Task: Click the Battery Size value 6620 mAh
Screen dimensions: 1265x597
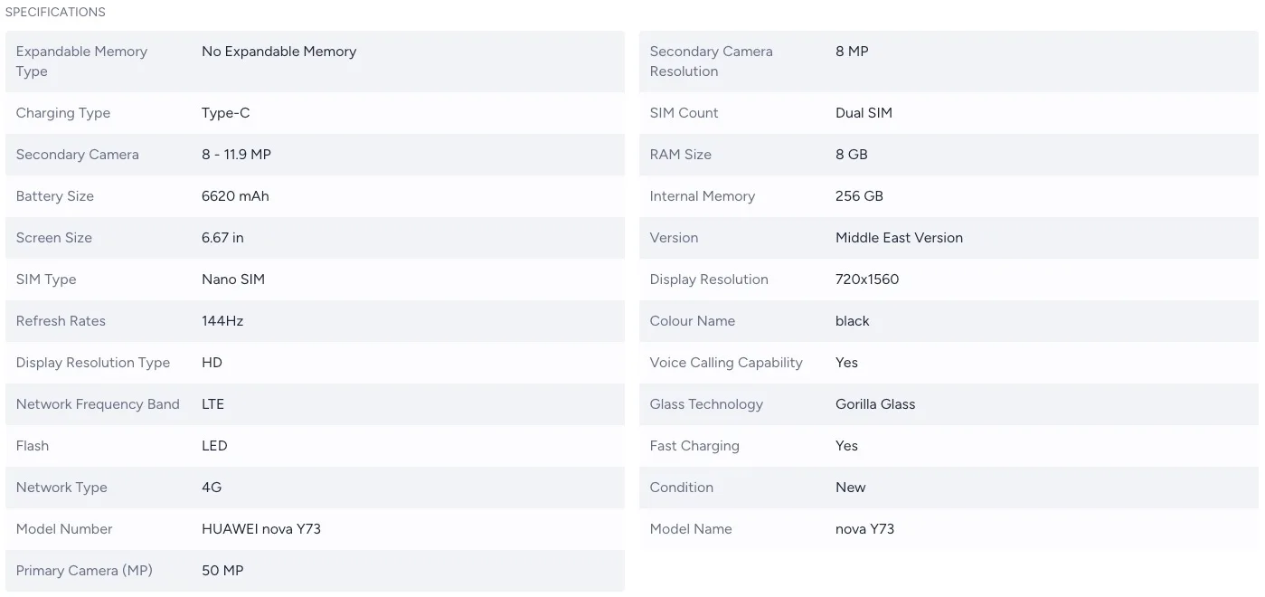Action: click(235, 196)
